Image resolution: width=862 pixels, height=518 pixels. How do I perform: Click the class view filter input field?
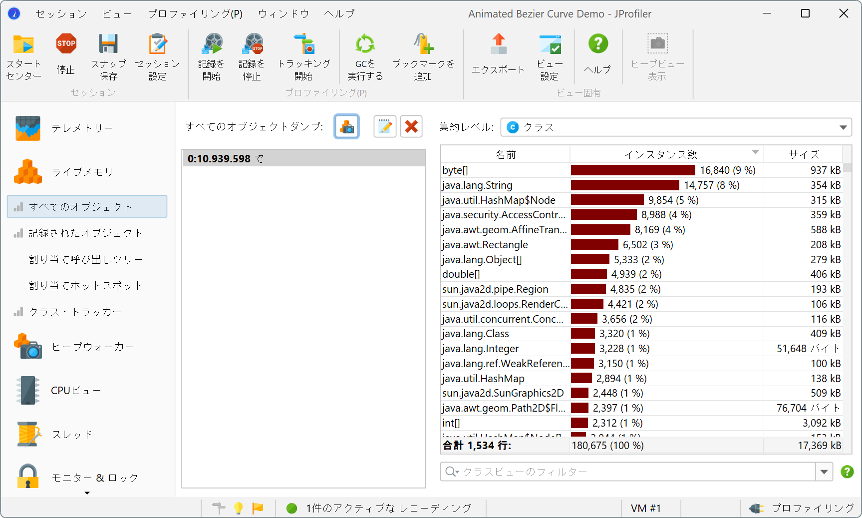628,472
